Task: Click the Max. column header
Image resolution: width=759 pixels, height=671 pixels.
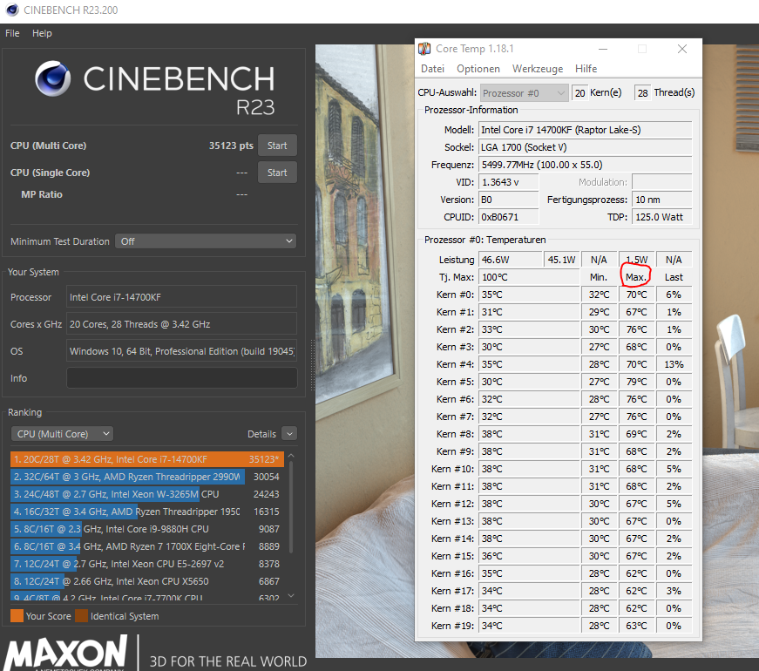Action: [636, 277]
